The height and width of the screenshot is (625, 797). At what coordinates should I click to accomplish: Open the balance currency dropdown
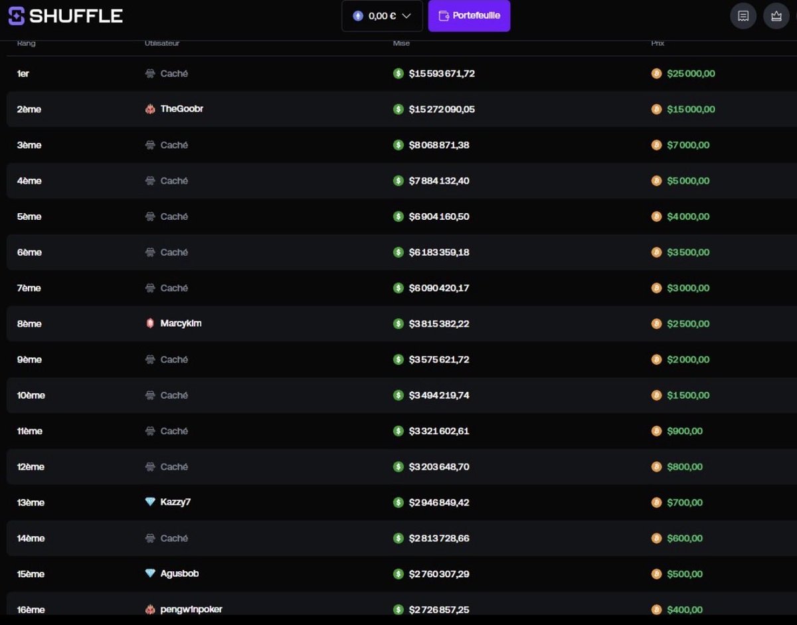click(x=382, y=16)
